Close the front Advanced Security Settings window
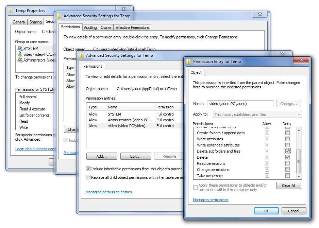This screenshot has height=228, width=319. click(x=282, y=54)
